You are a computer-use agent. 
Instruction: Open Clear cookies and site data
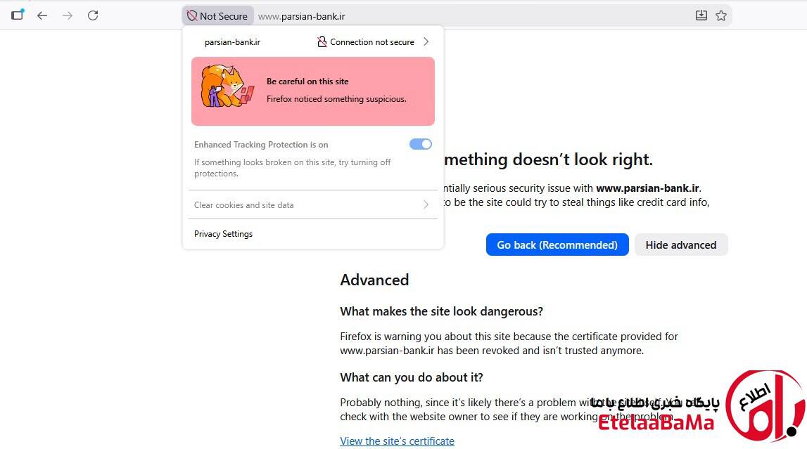[313, 205]
